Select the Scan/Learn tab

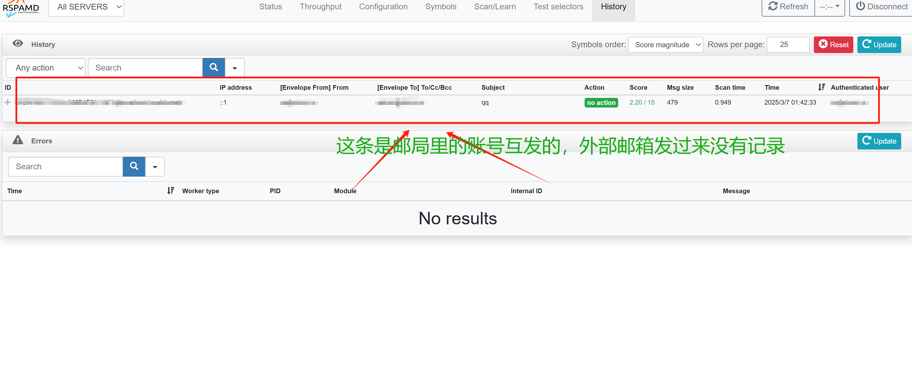(495, 7)
